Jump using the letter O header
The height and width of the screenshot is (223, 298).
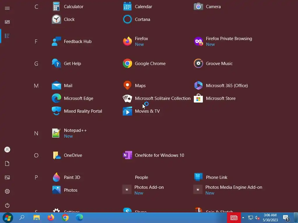click(36, 156)
